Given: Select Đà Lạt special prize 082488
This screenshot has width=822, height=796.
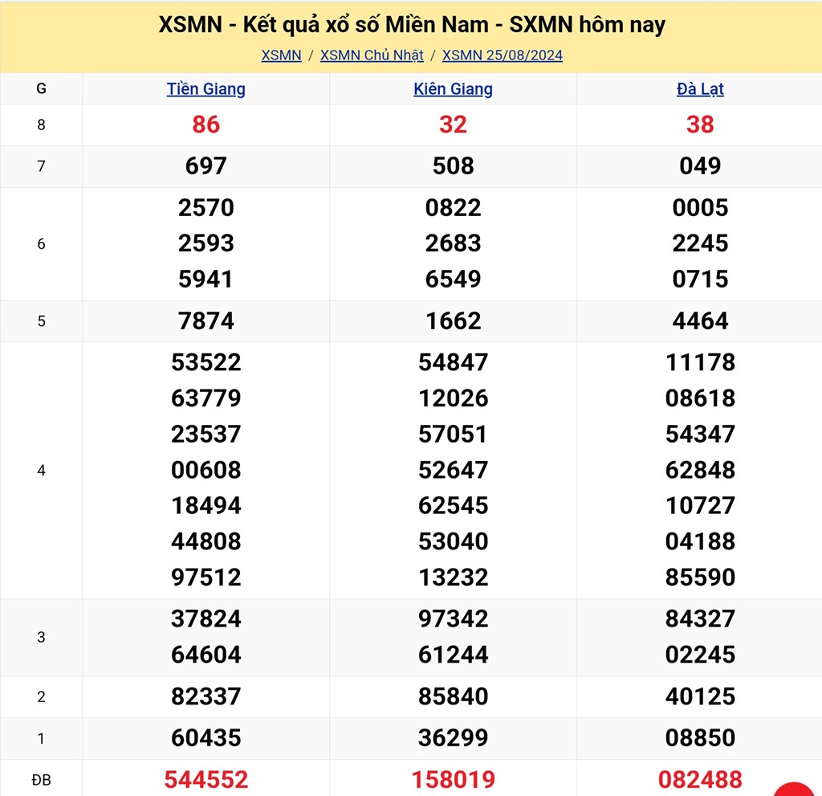Looking at the screenshot, I should (700, 779).
